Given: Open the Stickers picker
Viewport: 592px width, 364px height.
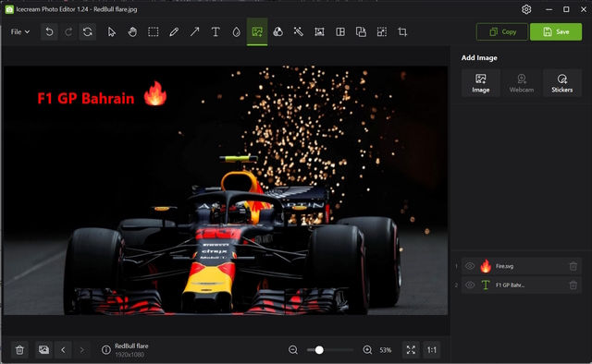Looking at the screenshot, I should tap(561, 83).
